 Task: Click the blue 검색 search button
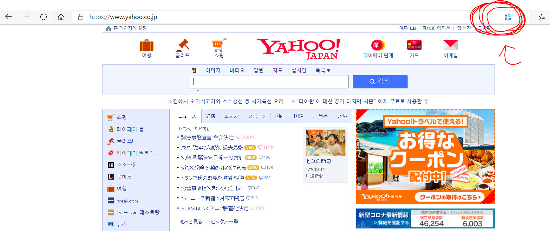380,82
